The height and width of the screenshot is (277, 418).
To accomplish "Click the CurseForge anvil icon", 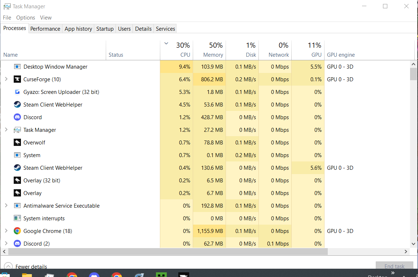I will [17, 79].
